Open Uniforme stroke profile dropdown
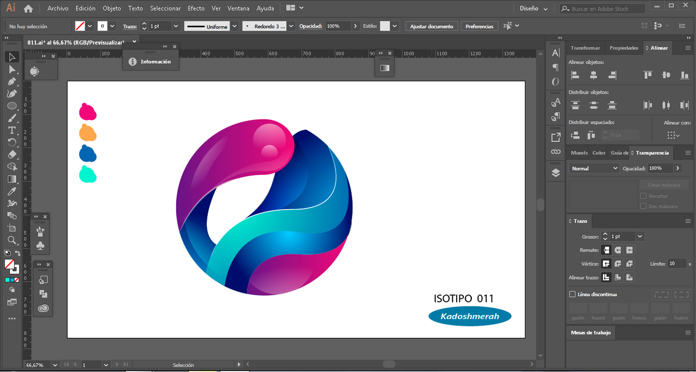The image size is (696, 372). pos(235,26)
